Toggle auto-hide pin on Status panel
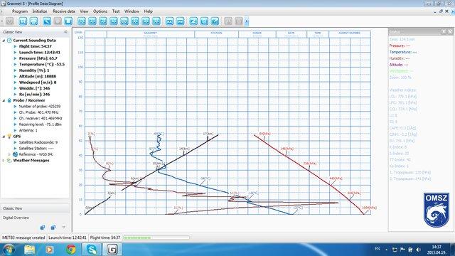The width and height of the screenshot is (455, 256). [x=444, y=31]
